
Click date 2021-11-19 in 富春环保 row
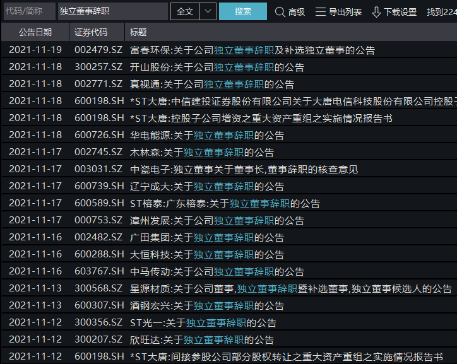(35, 50)
